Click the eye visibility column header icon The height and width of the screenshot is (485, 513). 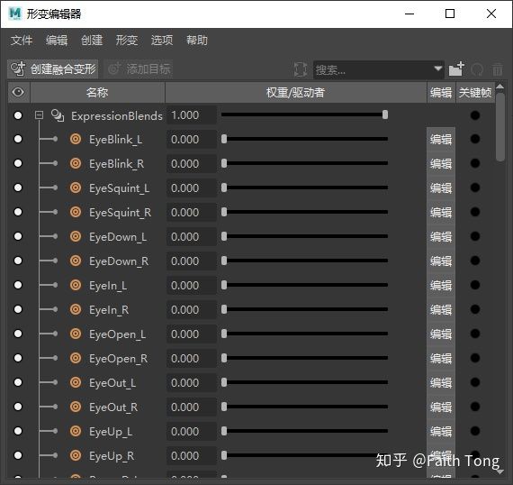18,92
